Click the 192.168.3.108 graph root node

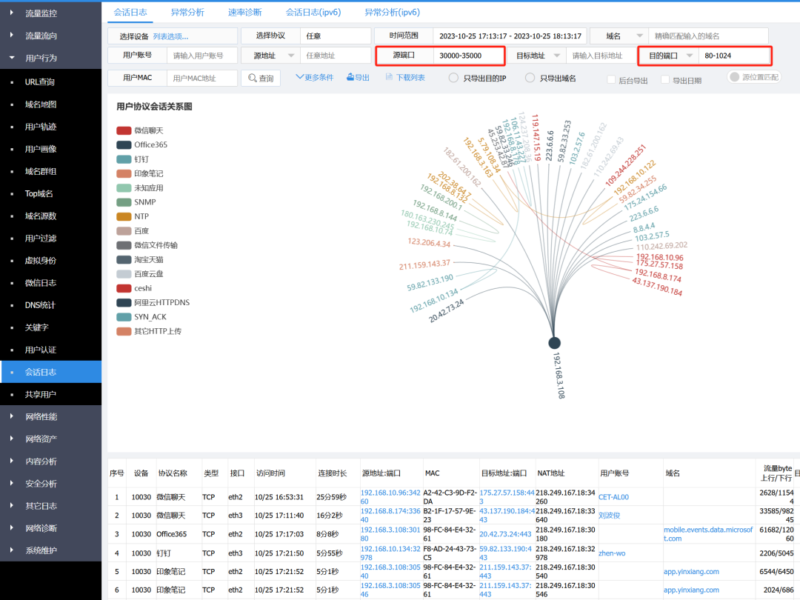[554, 343]
